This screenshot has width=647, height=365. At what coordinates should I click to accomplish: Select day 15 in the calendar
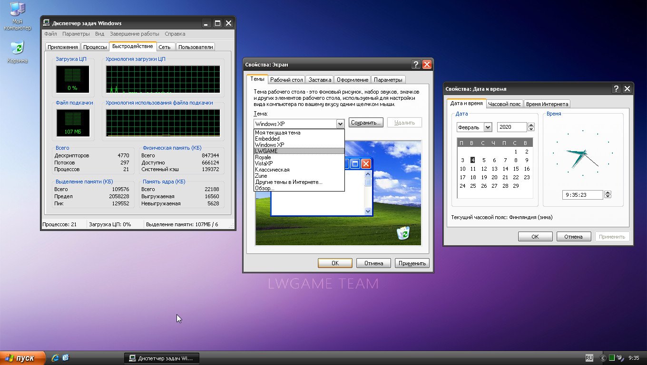[x=516, y=169]
